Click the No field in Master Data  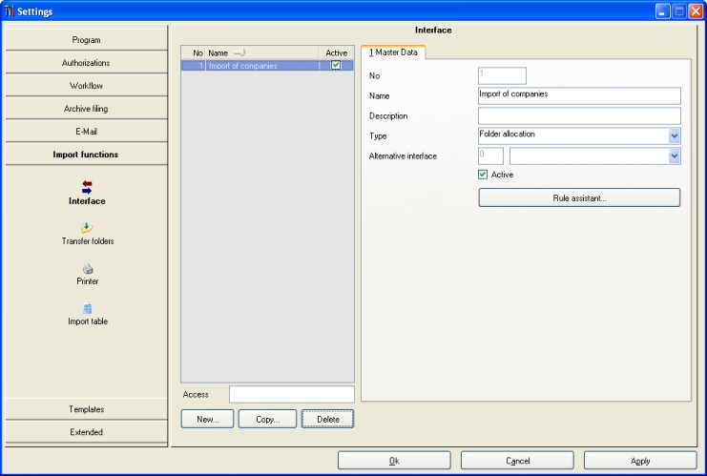tap(502, 75)
